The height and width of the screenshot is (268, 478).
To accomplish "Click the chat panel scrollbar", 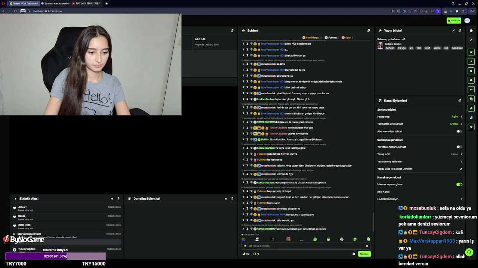I will (x=374, y=222).
